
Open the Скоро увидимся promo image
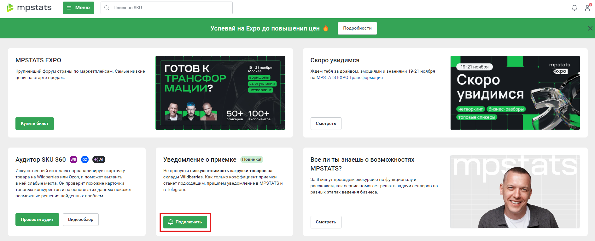coord(515,93)
